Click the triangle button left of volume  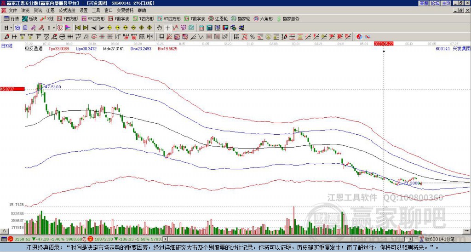tap(4, 231)
